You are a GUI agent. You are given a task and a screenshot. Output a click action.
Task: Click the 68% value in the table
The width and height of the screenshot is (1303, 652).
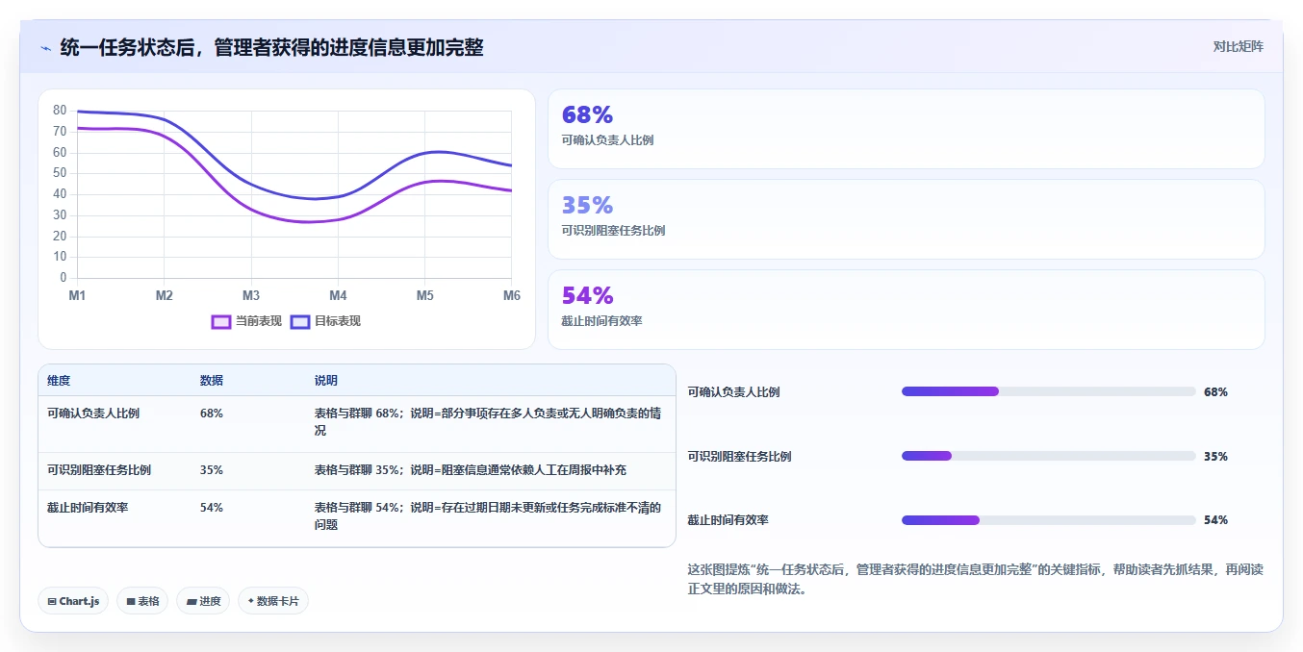pyautogui.click(x=212, y=414)
